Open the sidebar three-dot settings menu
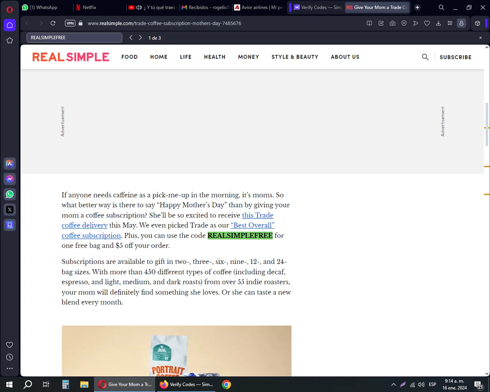 [x=9, y=368]
